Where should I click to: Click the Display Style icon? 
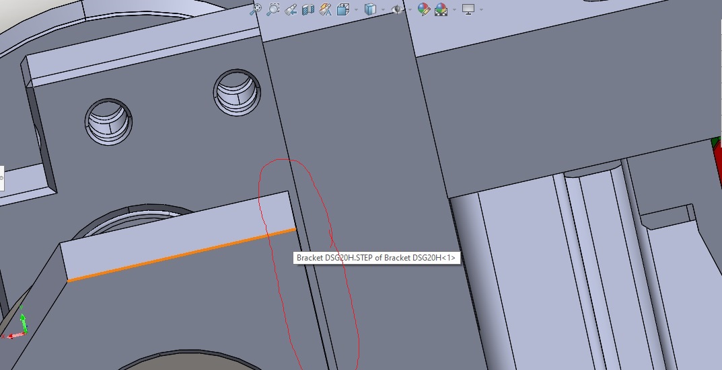(369, 9)
